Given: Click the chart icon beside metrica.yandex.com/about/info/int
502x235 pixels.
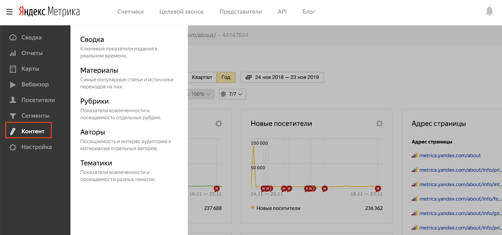Looking at the screenshot, I should click(414, 184).
